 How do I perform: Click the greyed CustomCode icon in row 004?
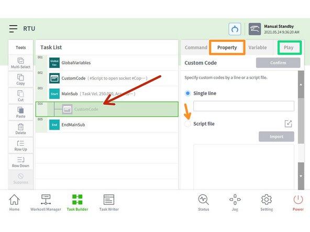pos(67,109)
